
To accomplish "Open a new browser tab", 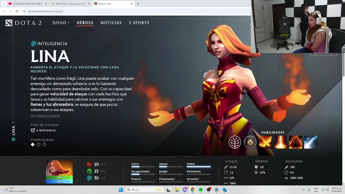I will (x=138, y=4).
